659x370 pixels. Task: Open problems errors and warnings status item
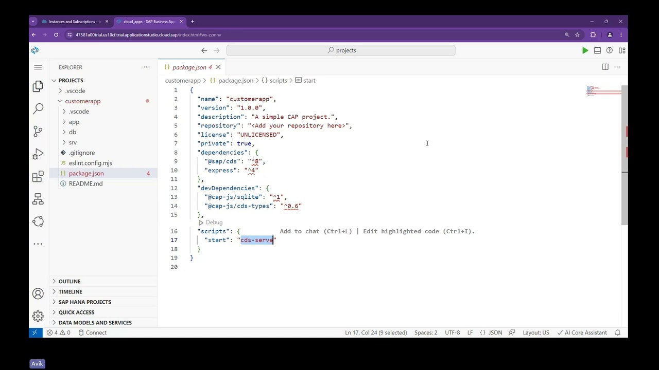[x=59, y=332]
